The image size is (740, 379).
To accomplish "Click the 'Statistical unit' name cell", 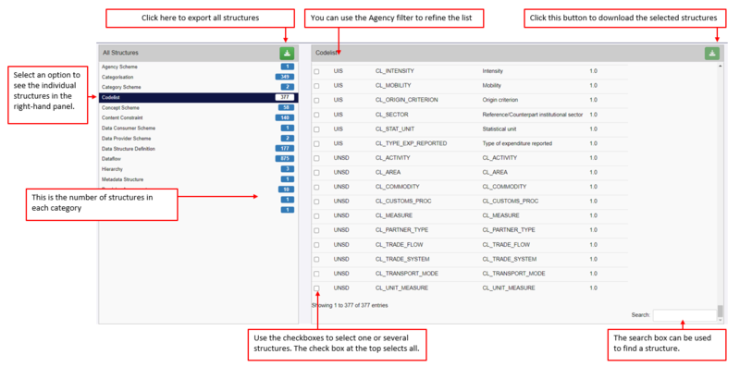I will [x=499, y=129].
